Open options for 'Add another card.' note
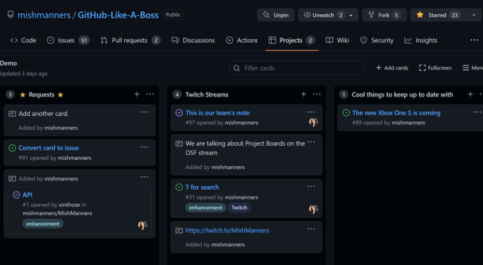Viewport: 483px width, 265px height. [144, 112]
